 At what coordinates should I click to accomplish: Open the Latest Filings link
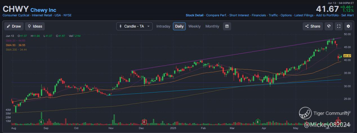click(304, 15)
